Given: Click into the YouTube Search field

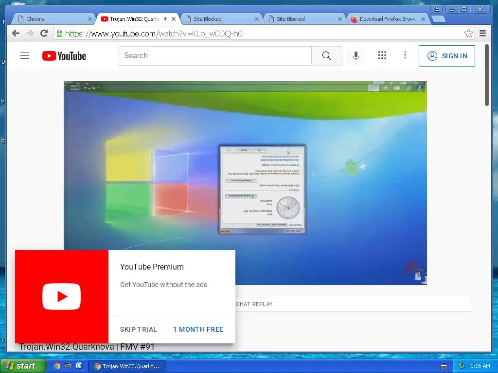Looking at the screenshot, I should (215, 56).
